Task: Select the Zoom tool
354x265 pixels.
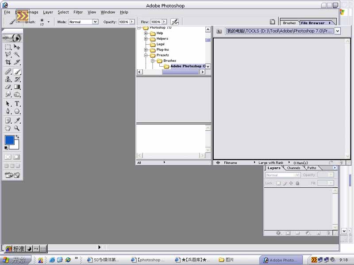Action: click(x=17, y=128)
